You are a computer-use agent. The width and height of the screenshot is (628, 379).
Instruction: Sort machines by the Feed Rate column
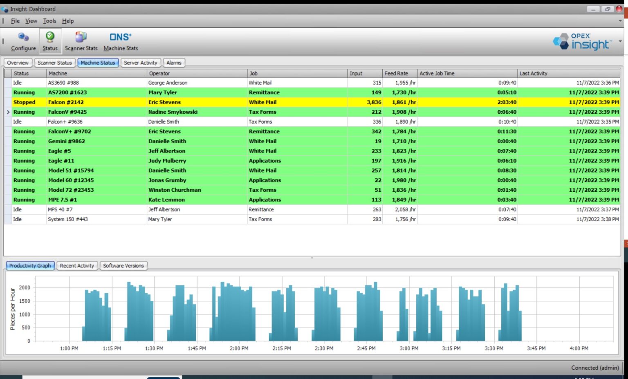click(397, 73)
